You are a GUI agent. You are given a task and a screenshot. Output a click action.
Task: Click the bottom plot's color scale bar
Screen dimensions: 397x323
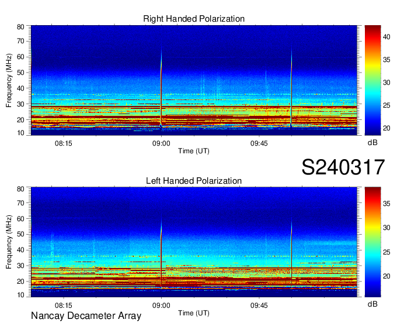[x=372, y=242]
